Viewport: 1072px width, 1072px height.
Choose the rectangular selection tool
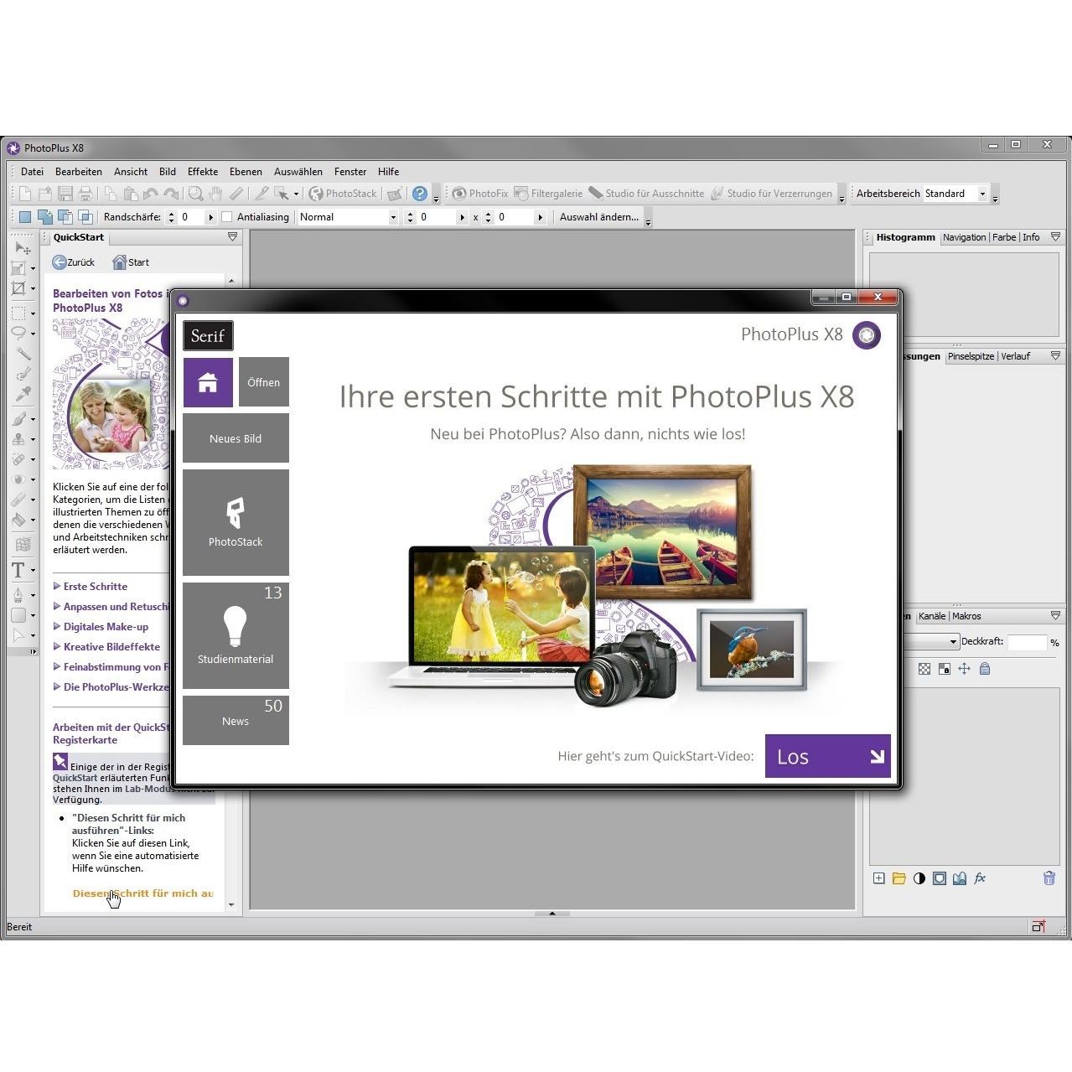[x=18, y=313]
